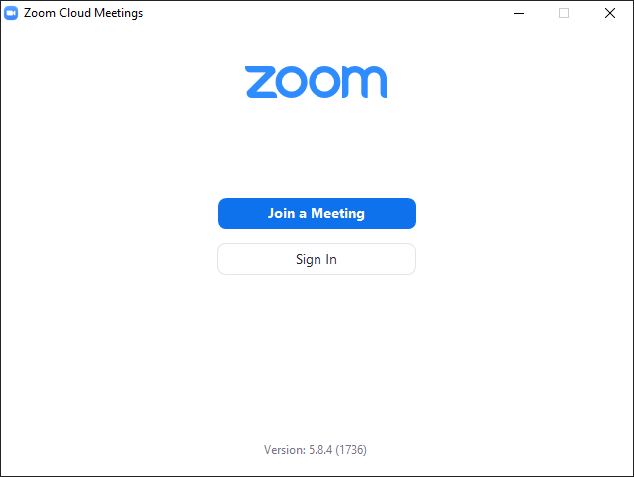This screenshot has height=477, width=634.
Task: Click the greyed-out maximize square icon
Action: [x=564, y=13]
